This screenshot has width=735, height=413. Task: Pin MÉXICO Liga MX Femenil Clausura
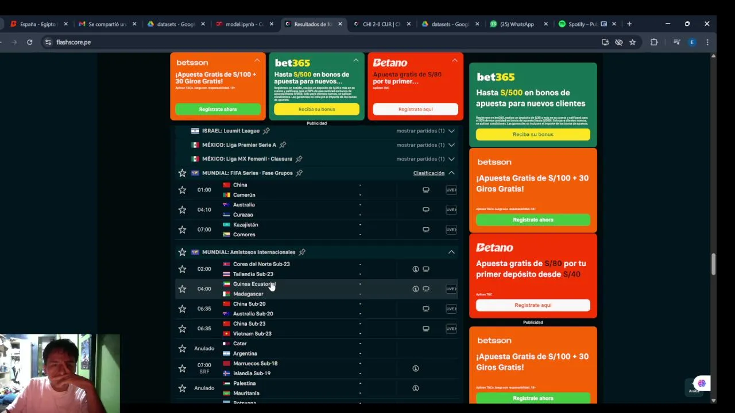point(299,159)
